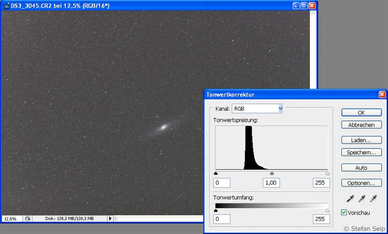Open the Laden... dialog
The width and height of the screenshot is (388, 234).
click(x=361, y=140)
